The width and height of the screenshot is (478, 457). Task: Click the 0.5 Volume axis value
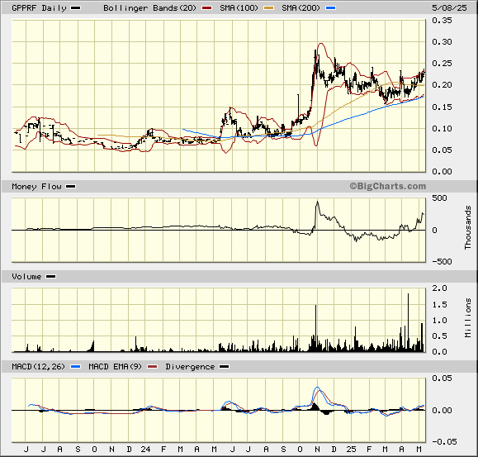click(439, 336)
